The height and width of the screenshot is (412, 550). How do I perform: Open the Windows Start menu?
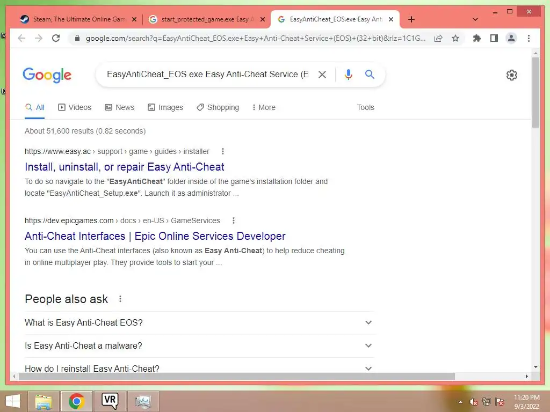click(x=13, y=401)
